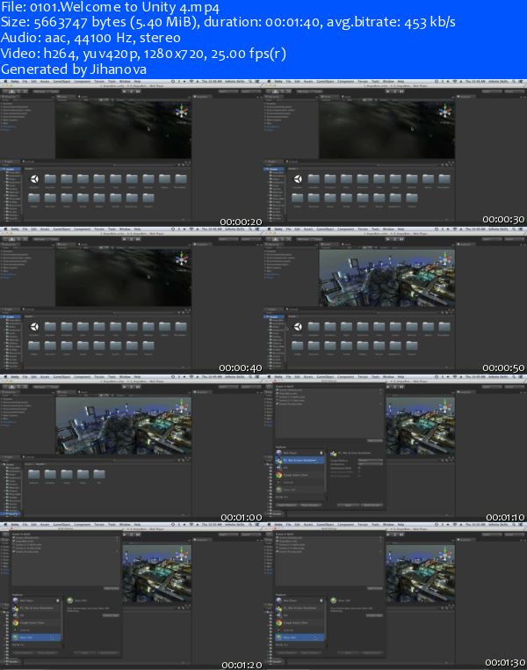The height and width of the screenshot is (670, 527).
Task: Open the Assets menu in the 00:00:20 frame
Action: 45,82
